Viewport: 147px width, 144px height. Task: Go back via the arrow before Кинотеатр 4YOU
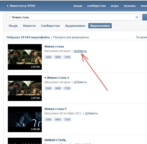point(8,6)
